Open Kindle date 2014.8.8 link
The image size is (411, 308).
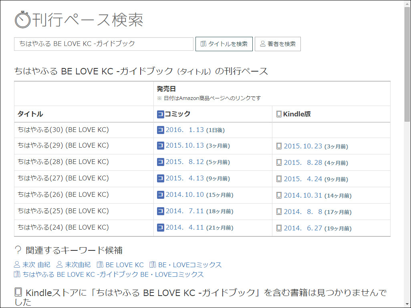coord(303,212)
